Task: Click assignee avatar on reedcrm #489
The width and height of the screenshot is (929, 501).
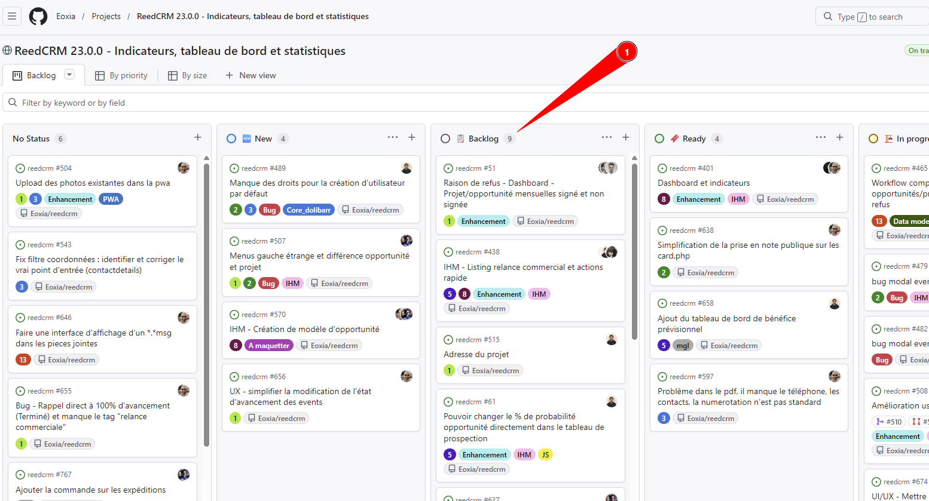Action: (x=407, y=168)
